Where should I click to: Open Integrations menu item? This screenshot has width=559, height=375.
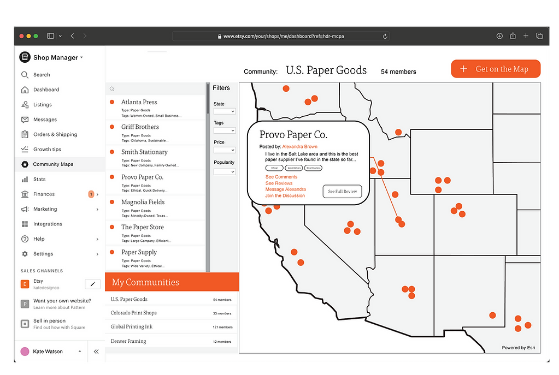[x=48, y=224]
